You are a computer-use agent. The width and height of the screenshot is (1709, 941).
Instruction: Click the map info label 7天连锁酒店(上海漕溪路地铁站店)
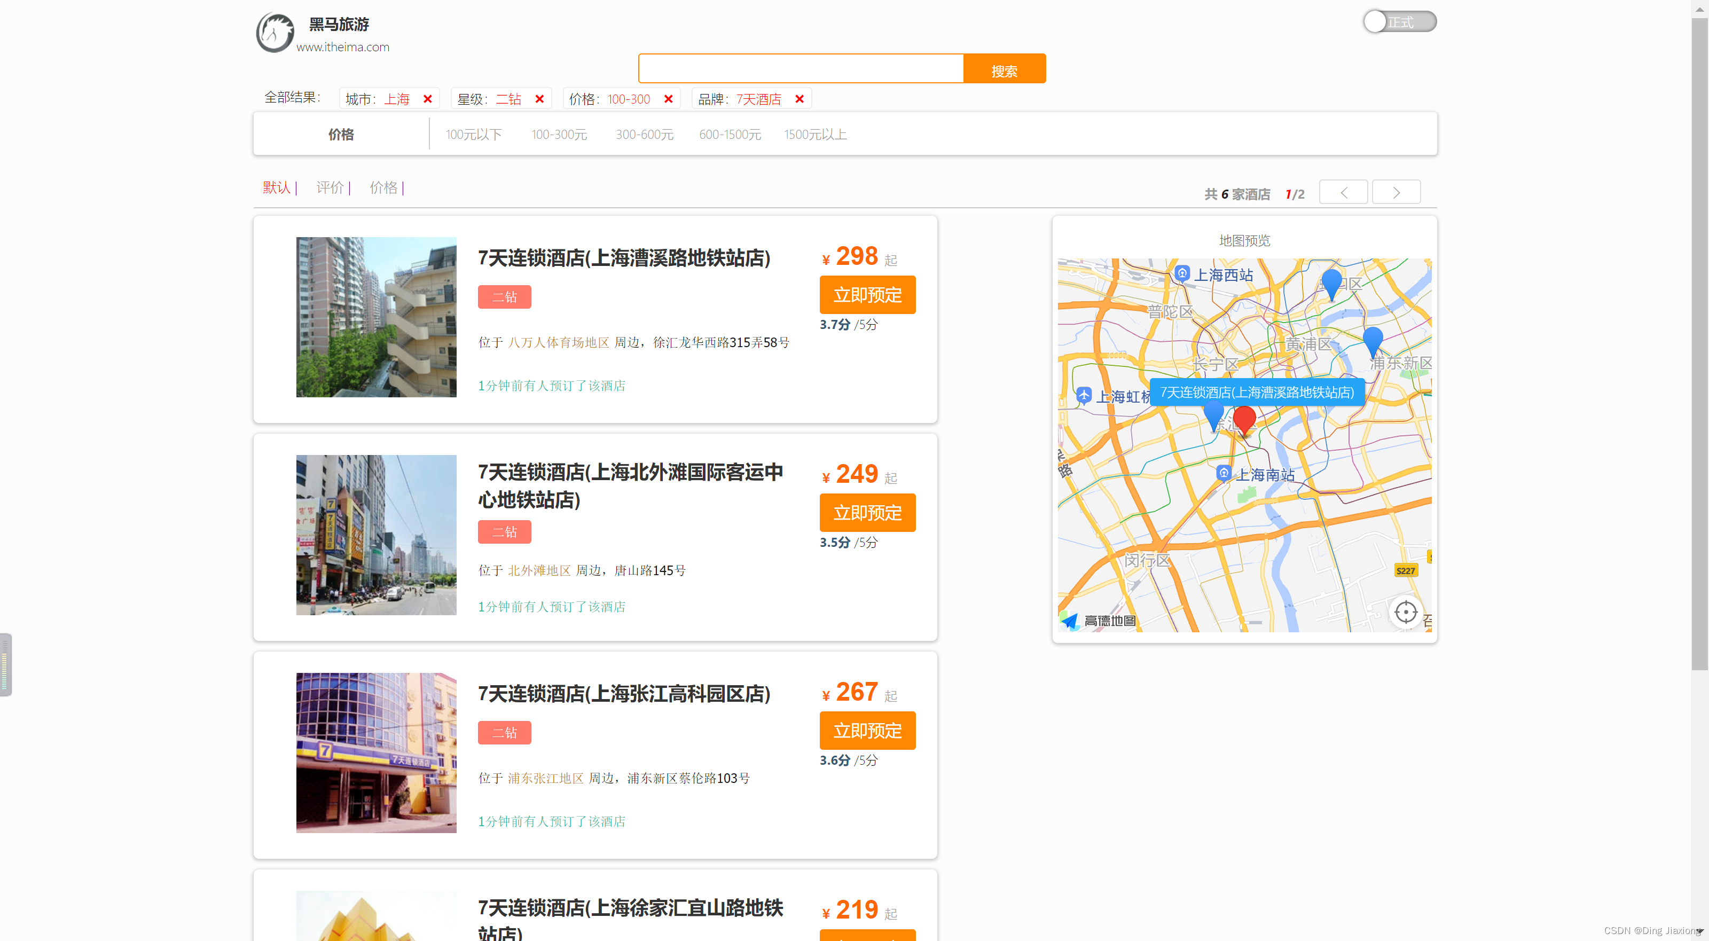1257,392
